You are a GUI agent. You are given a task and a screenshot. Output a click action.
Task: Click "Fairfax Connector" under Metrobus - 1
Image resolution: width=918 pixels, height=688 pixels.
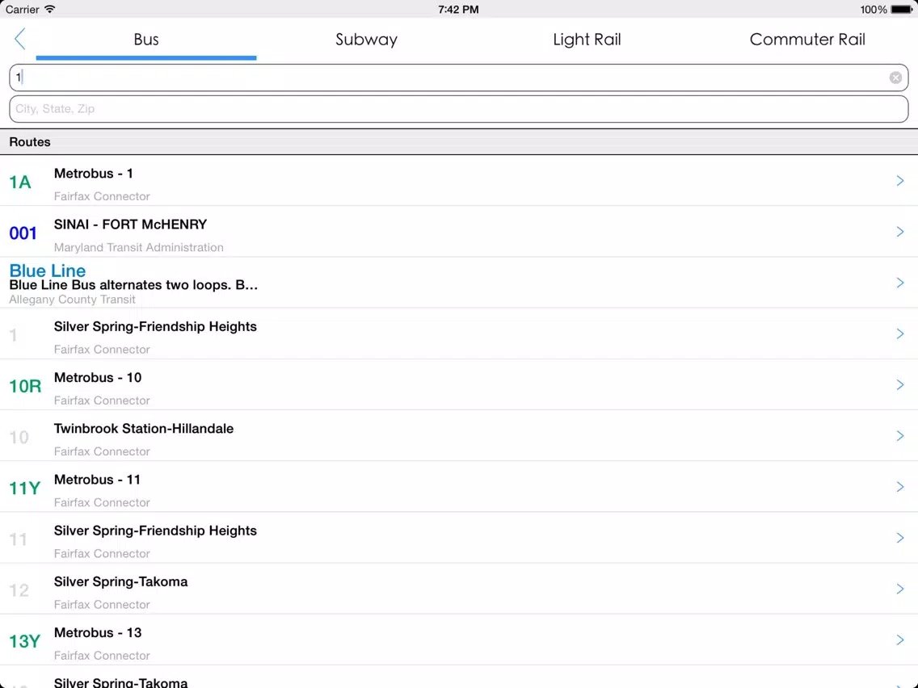click(102, 196)
